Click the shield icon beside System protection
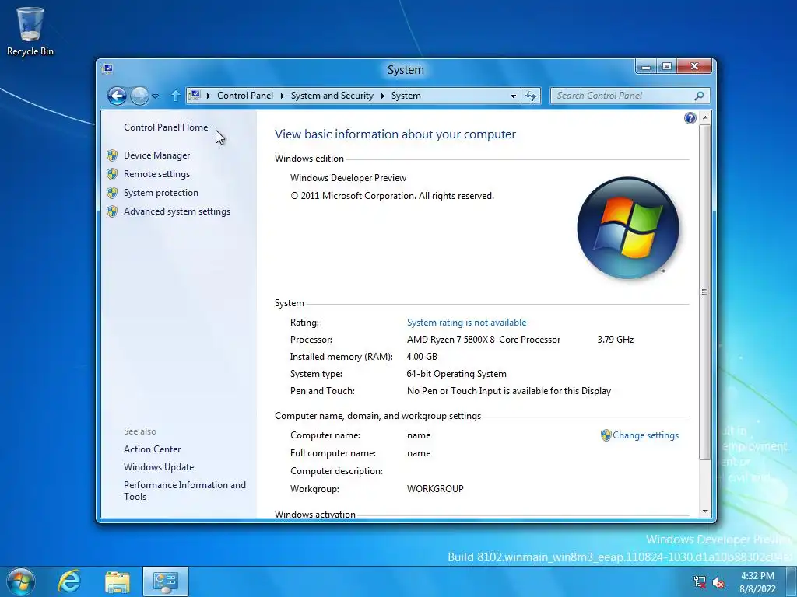 (x=112, y=193)
